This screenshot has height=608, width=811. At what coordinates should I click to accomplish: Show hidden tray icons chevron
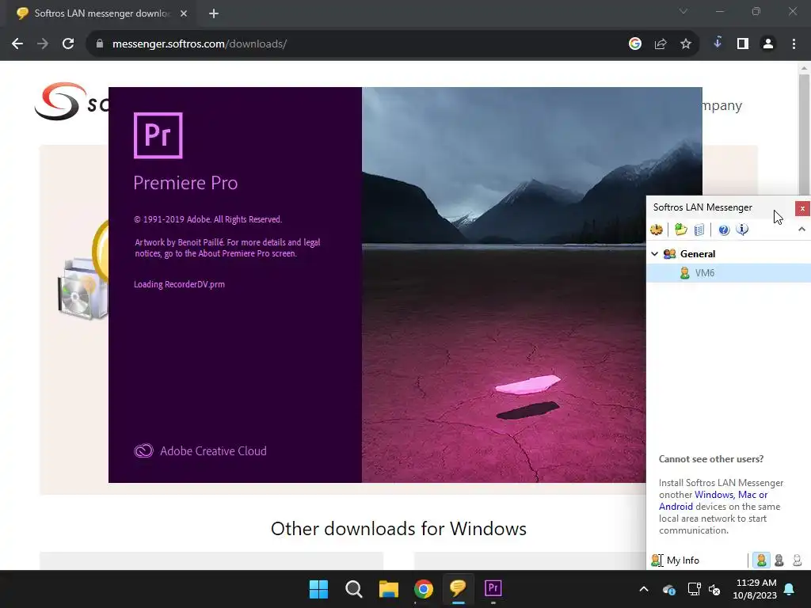click(x=644, y=589)
